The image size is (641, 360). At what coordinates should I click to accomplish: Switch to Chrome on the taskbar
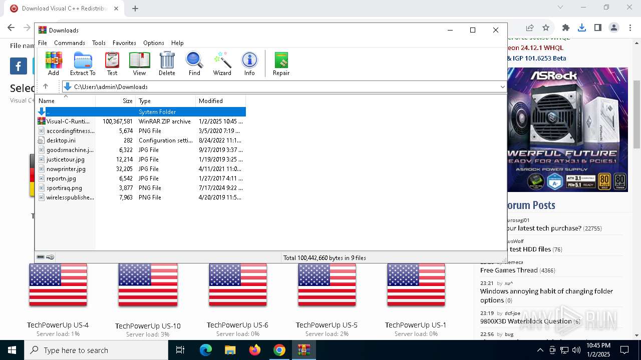point(279,350)
